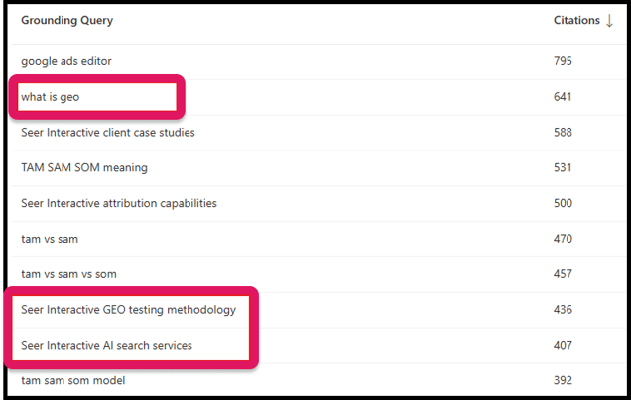The width and height of the screenshot is (631, 400).
Task: Select the 'google ads editor' query row
Action: [x=66, y=61]
